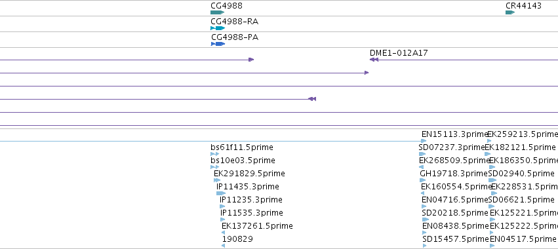Viewport: 558px width, 249px height.
Task: Click the SD06621.5prime label
Action: [521, 200]
